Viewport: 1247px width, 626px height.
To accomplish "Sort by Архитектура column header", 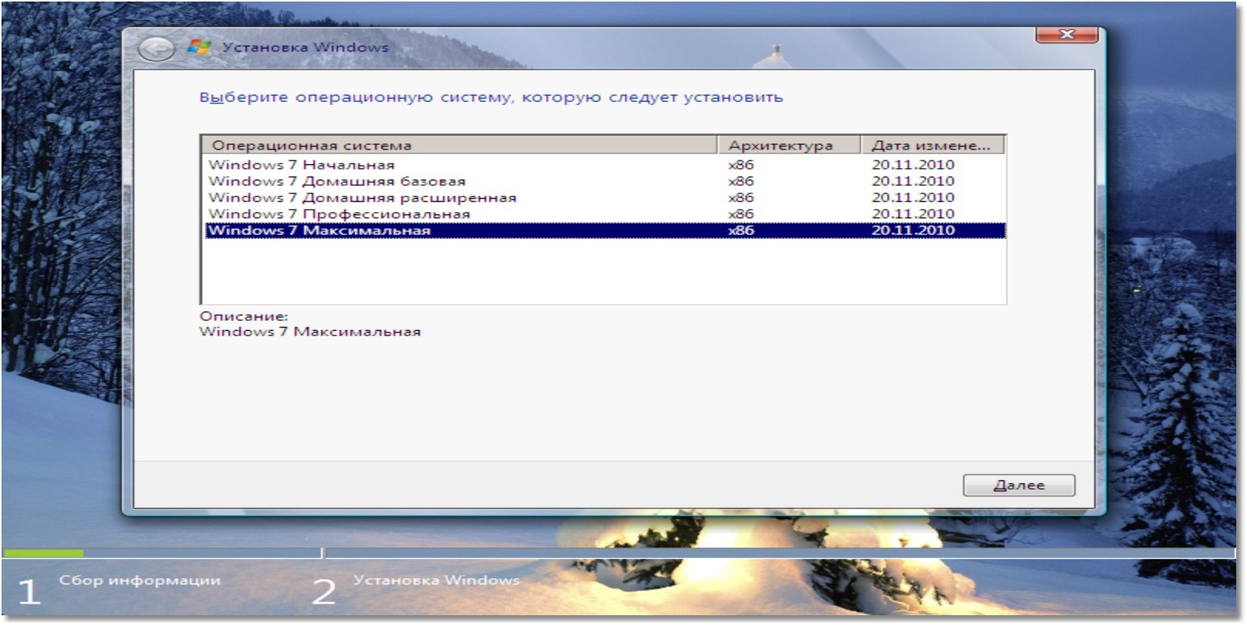I will (x=789, y=145).
